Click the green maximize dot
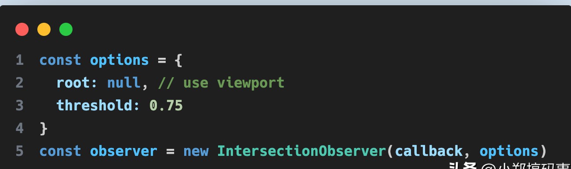 pos(66,30)
